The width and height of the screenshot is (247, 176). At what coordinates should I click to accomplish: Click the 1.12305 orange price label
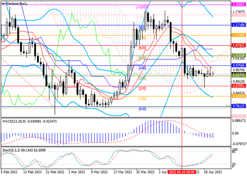(x=239, y=35)
